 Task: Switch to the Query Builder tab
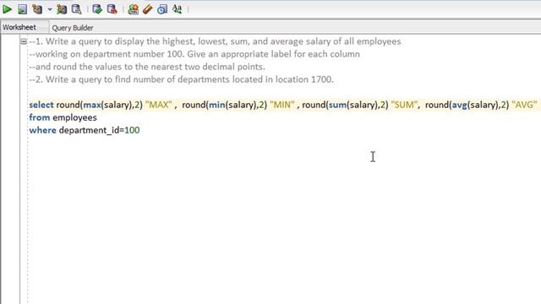click(x=73, y=28)
